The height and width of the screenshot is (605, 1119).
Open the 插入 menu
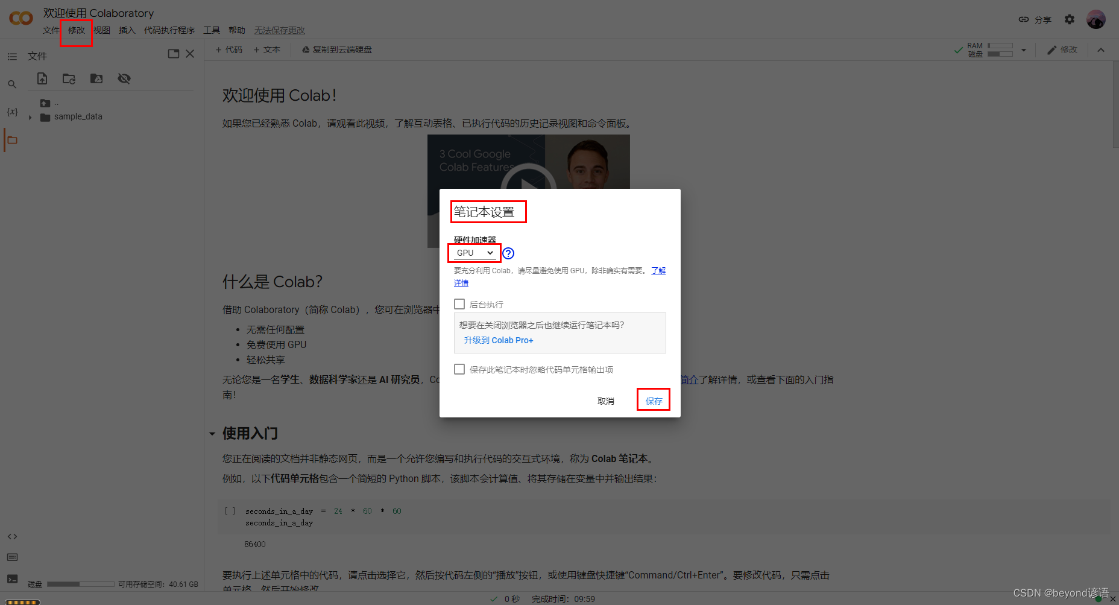point(127,30)
